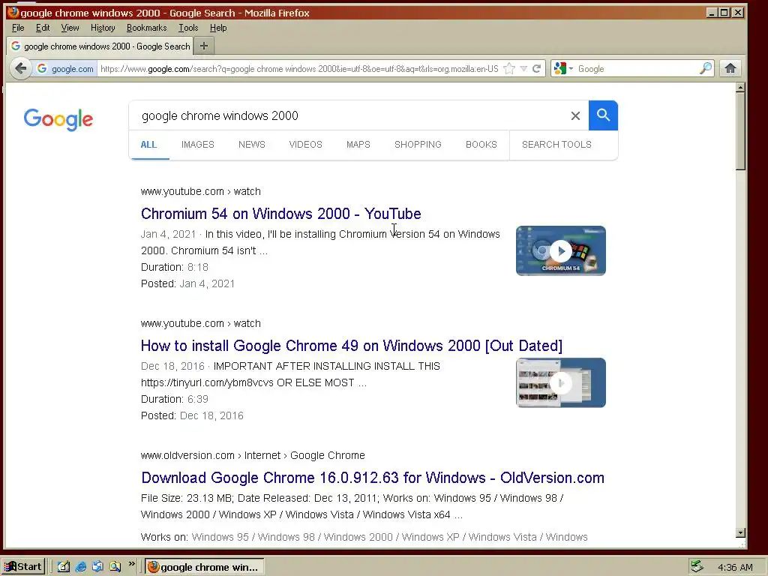Viewport: 768px width, 576px height.
Task: Click the Firefox URL address bar
Action: pos(298,68)
